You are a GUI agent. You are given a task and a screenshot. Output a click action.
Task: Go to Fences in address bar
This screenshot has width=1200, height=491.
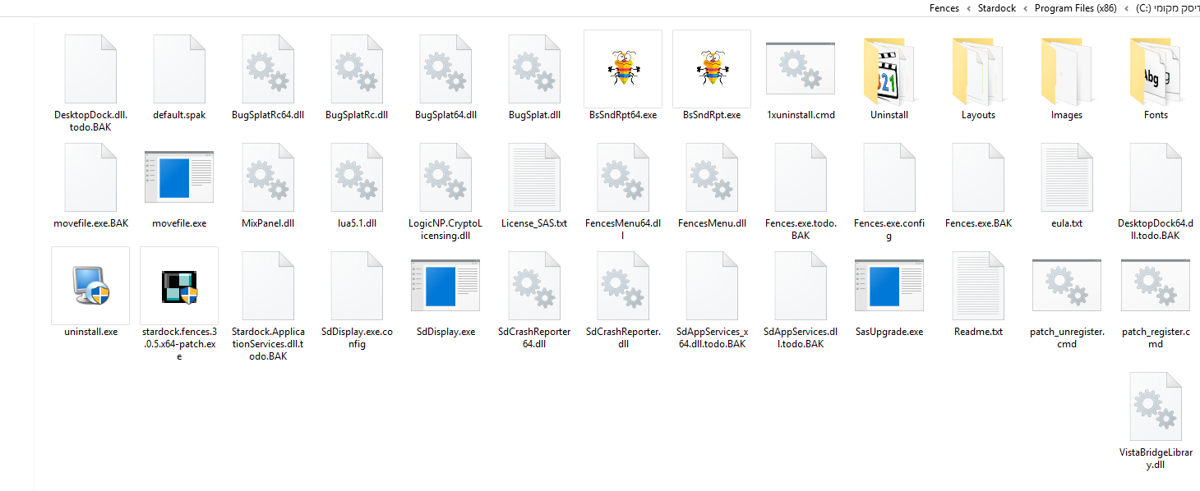944,8
